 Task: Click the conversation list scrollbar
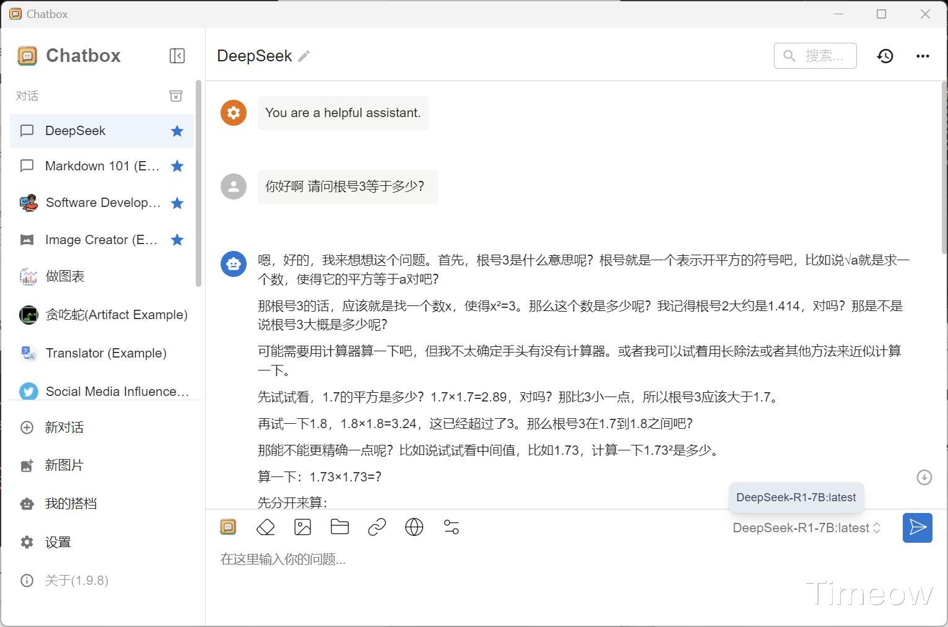pyautogui.click(x=198, y=183)
